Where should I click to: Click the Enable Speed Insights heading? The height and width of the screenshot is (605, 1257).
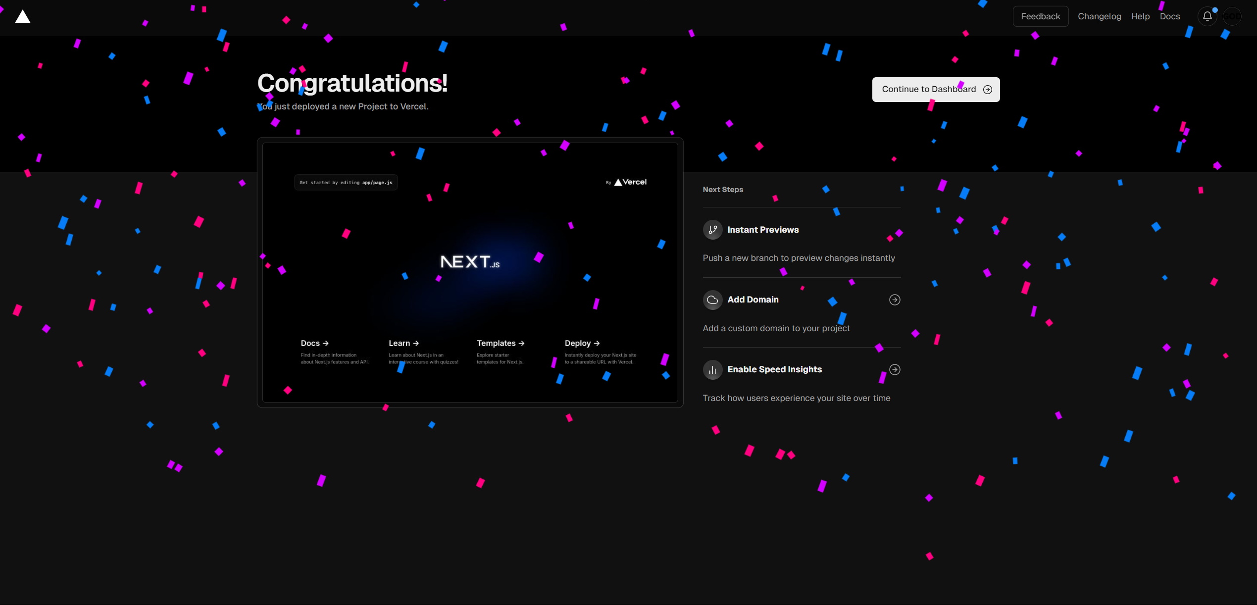[x=774, y=370]
